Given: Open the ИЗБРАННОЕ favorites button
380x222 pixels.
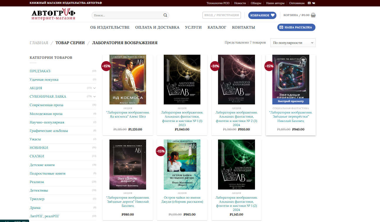Looking at the screenshot, I should click(262, 15).
